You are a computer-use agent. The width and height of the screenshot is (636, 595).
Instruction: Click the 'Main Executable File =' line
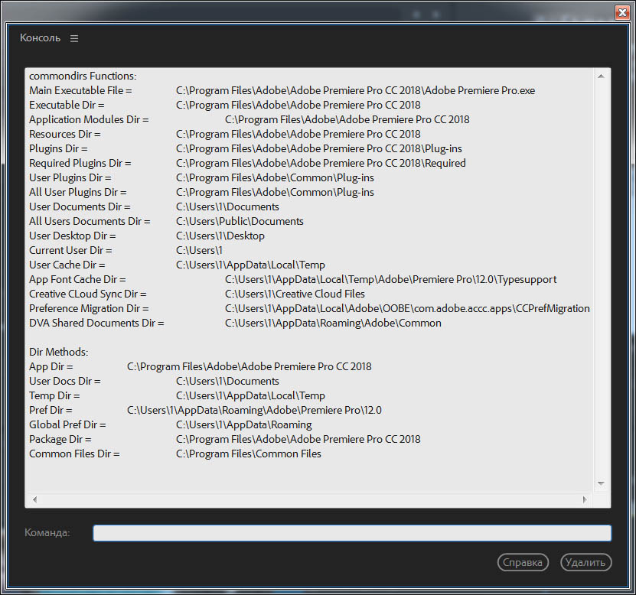point(80,90)
